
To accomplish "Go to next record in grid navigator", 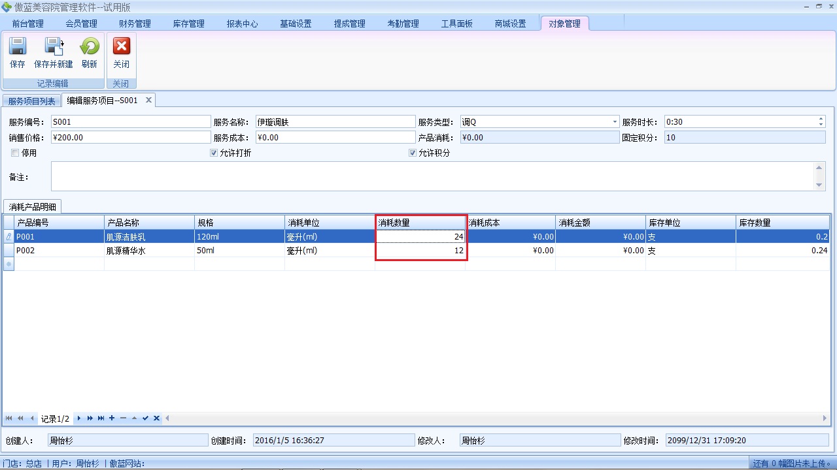I will point(79,418).
